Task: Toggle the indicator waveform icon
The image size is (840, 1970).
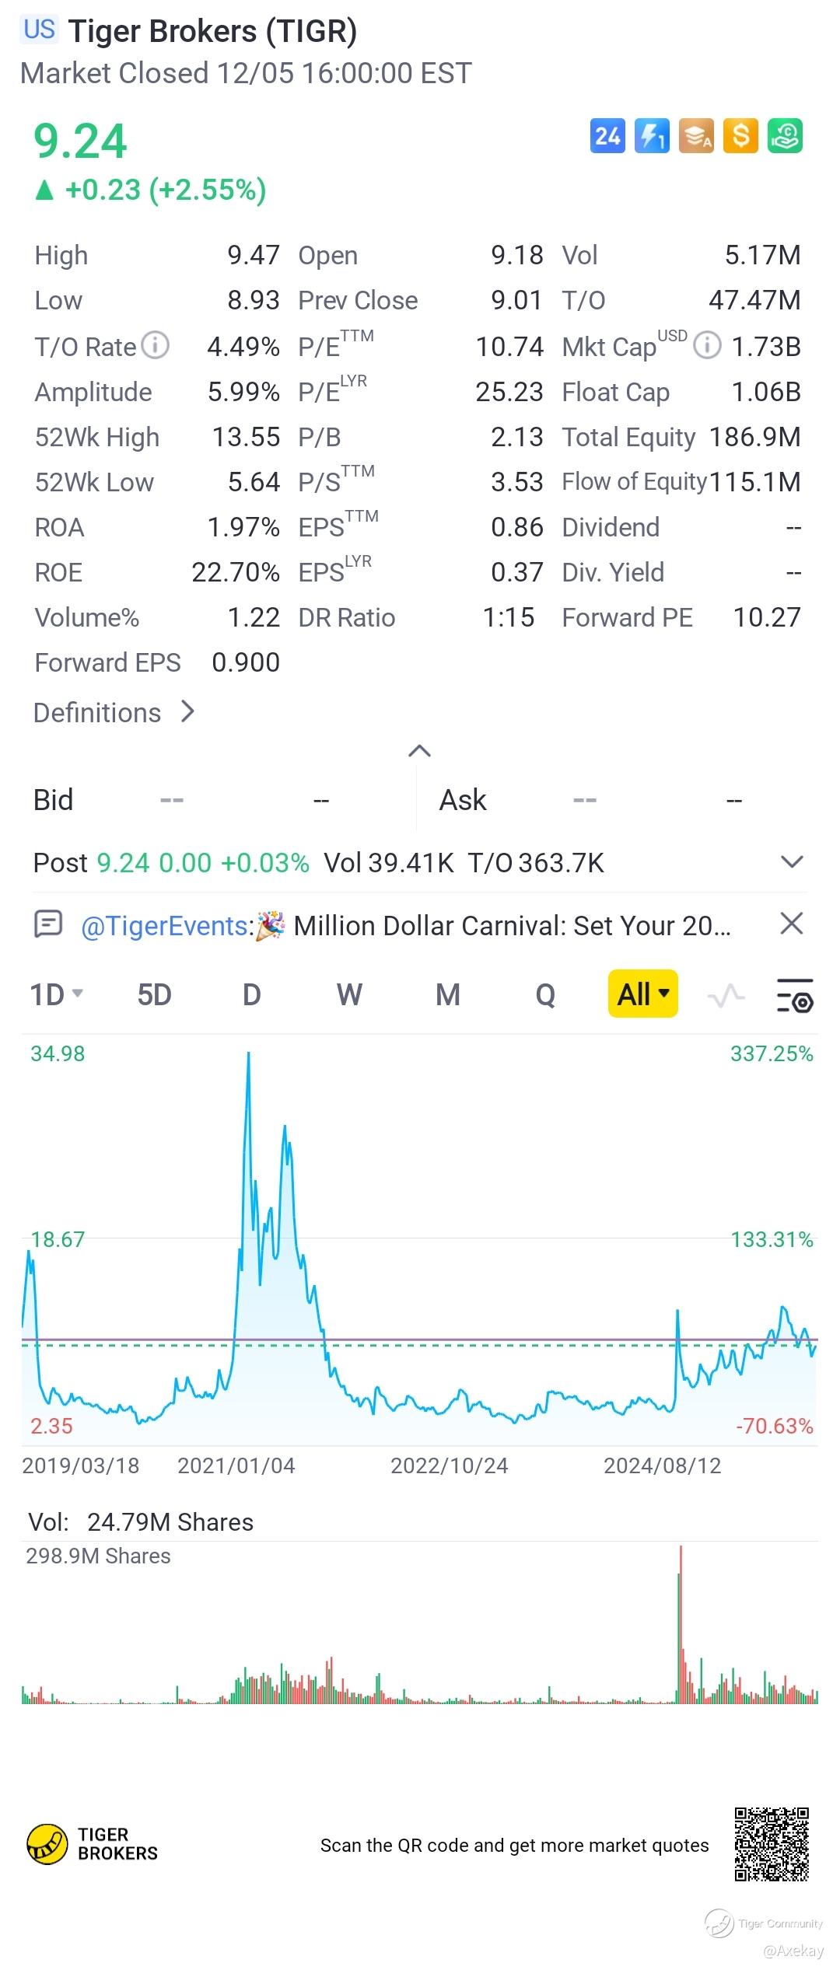Action: [726, 994]
